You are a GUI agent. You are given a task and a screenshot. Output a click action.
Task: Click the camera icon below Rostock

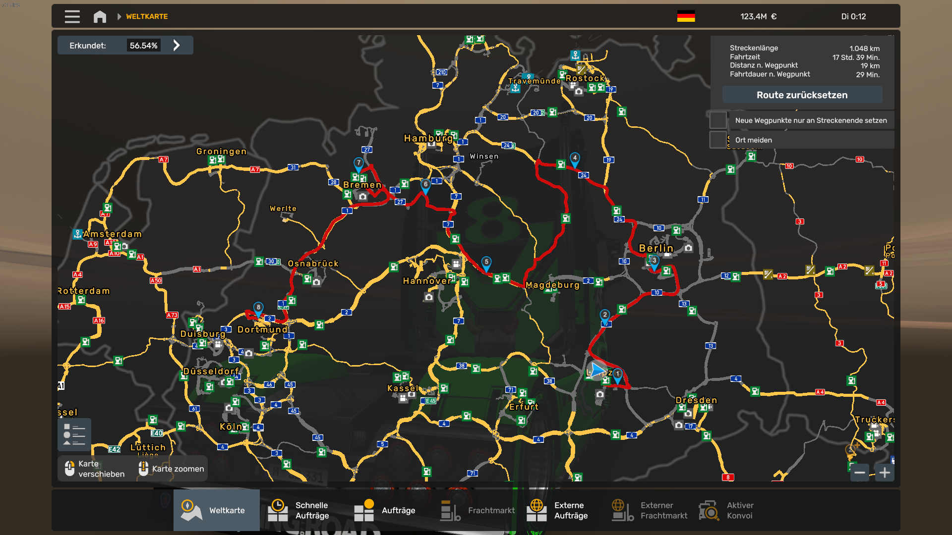(x=579, y=91)
